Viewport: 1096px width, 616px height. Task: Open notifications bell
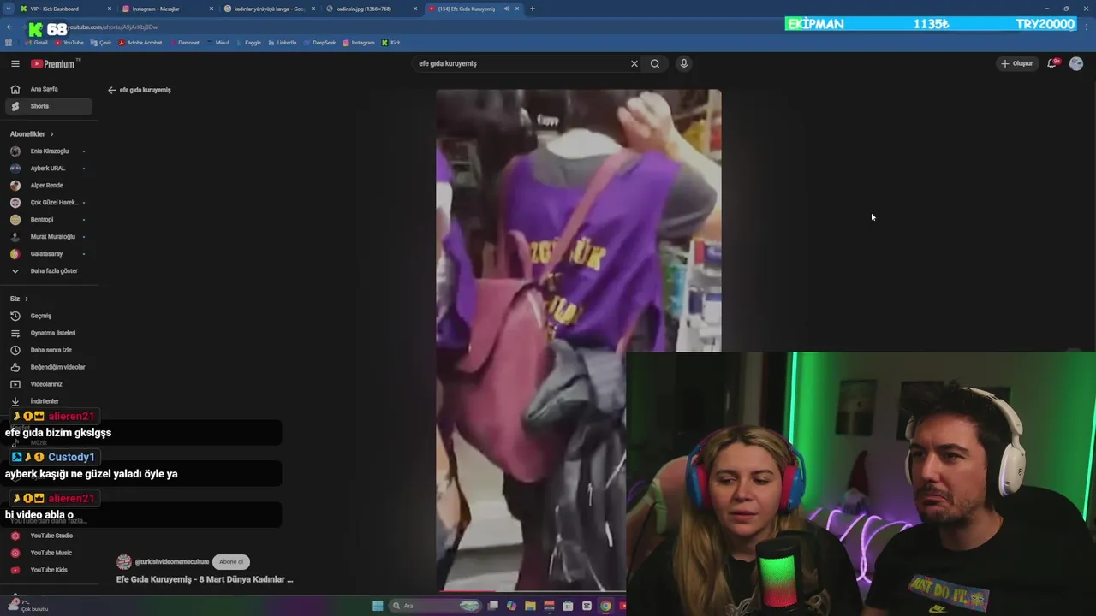tap(1052, 63)
